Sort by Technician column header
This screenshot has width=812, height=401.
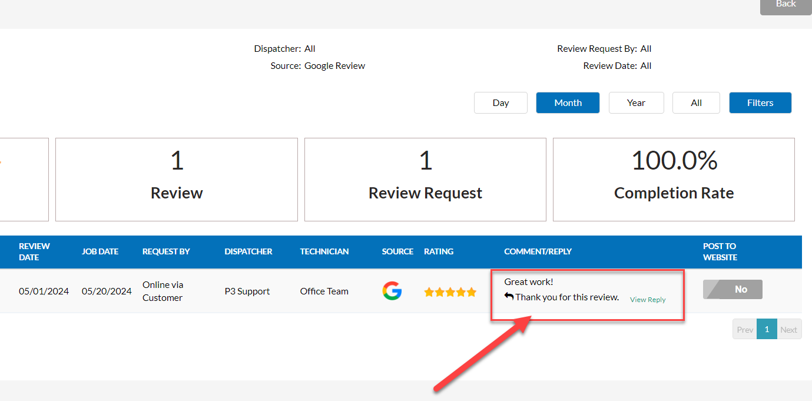(x=324, y=251)
